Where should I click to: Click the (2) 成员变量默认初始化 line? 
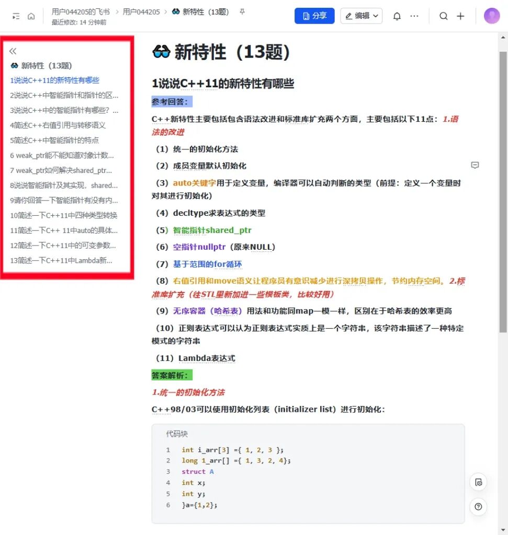(201, 166)
